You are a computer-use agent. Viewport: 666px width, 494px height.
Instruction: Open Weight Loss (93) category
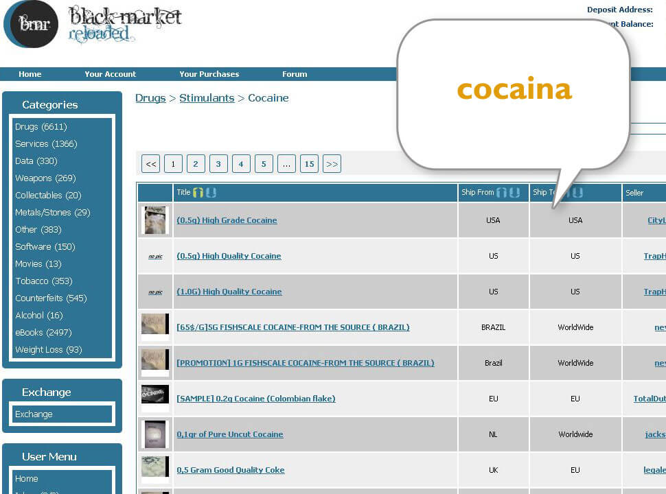[x=49, y=350]
